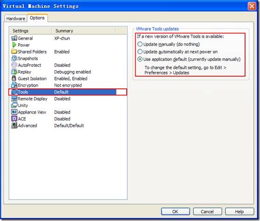Click the Default summary in Tools row
Screen dimensions: 260x221
coord(61,92)
